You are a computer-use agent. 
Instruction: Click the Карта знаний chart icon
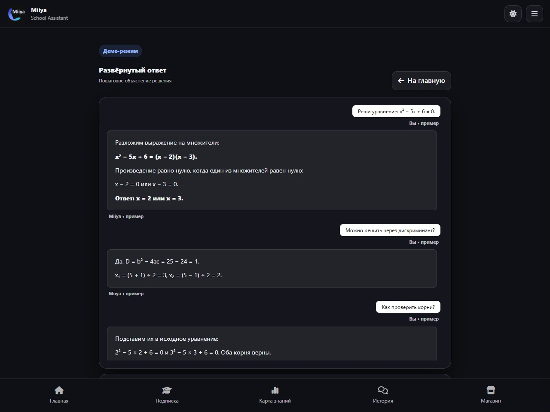275,390
